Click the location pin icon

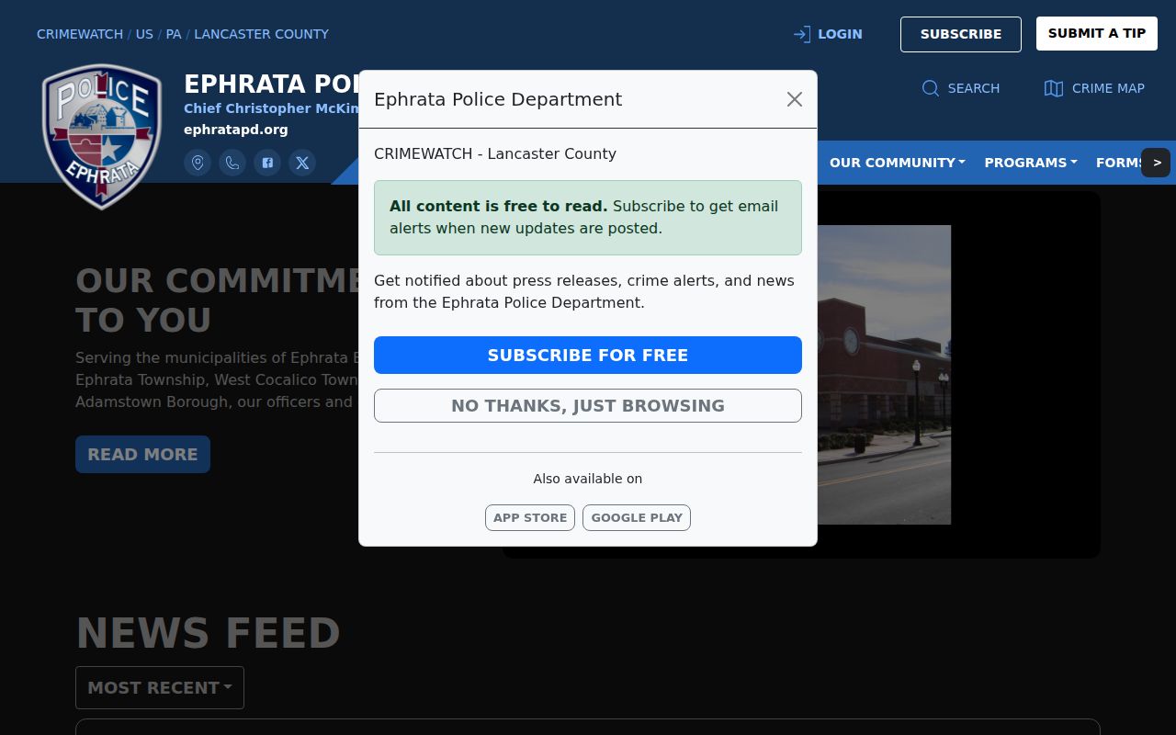[198, 163]
